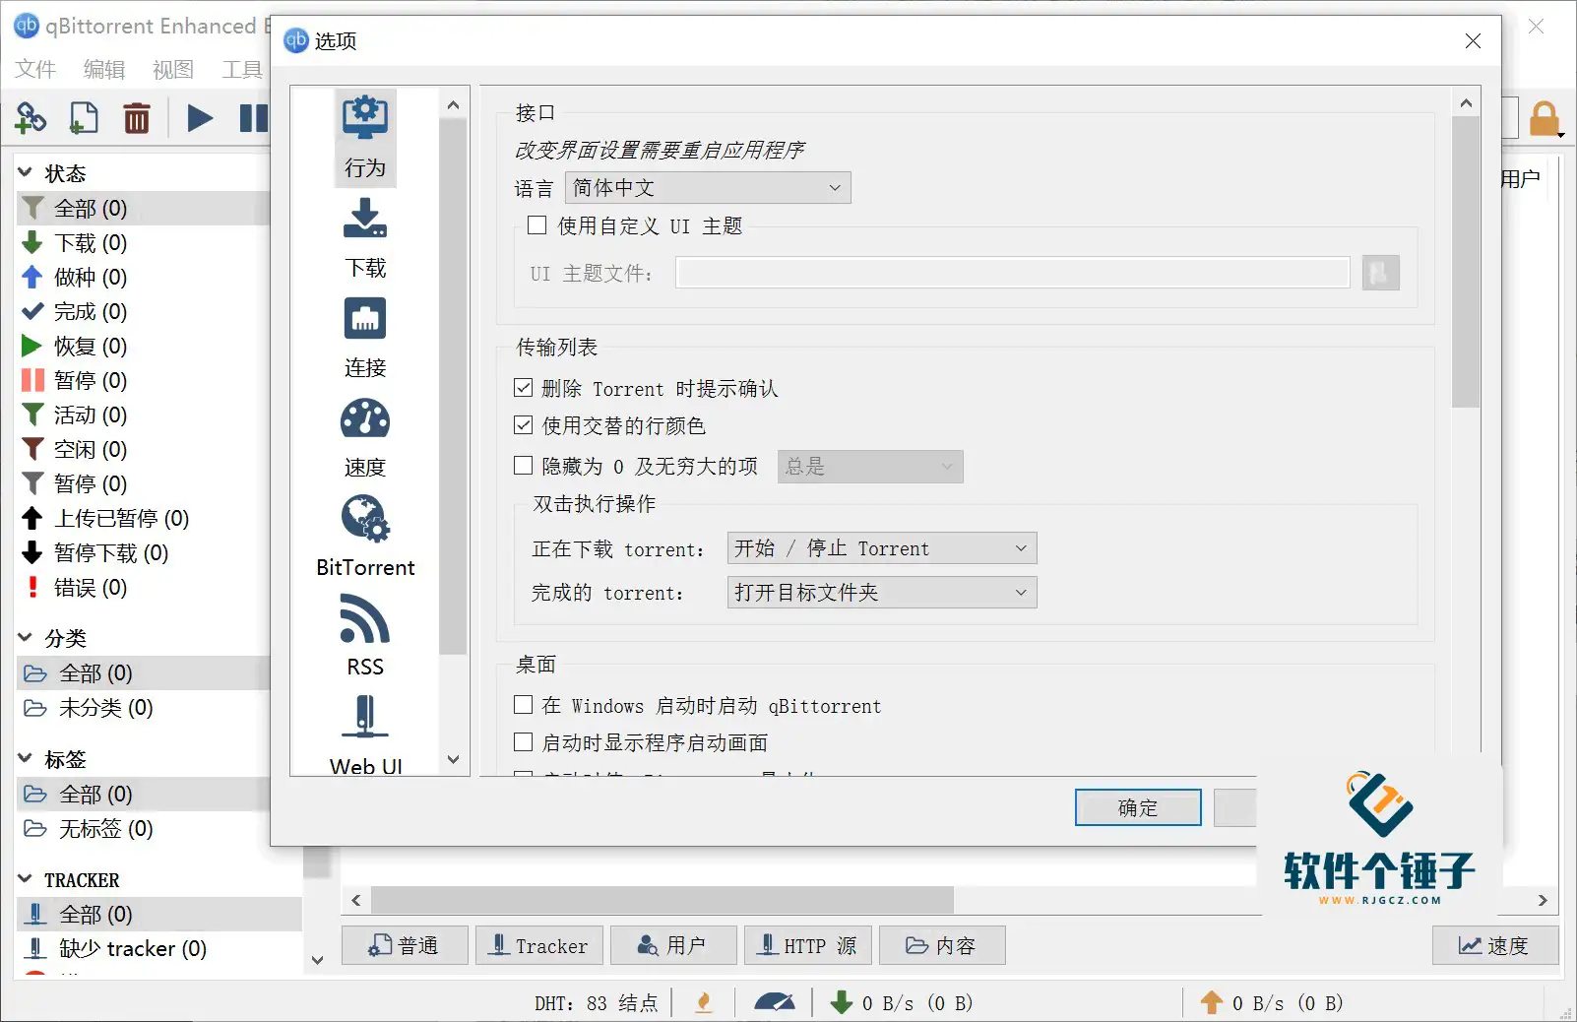Close the 选项 options dialog
Image resolution: width=1577 pixels, height=1022 pixels.
[x=1473, y=41]
